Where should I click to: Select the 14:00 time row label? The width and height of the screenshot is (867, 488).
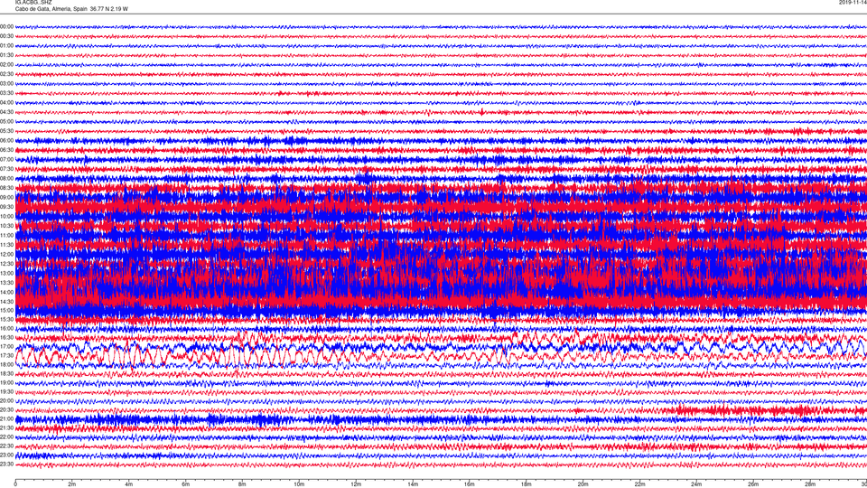tap(6, 292)
